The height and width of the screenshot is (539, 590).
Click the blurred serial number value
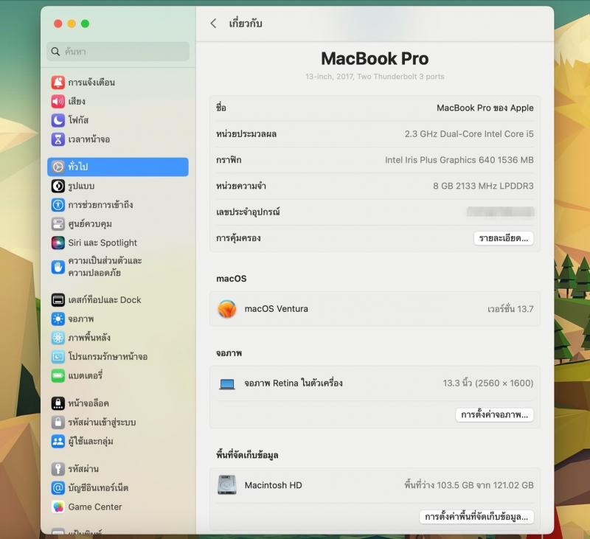501,212
